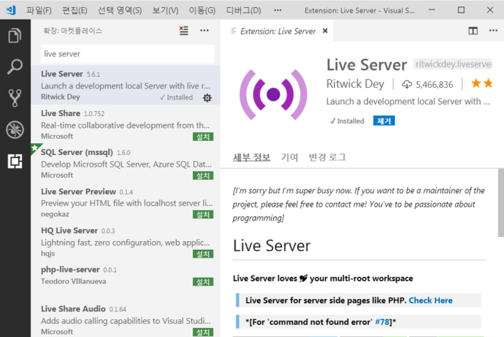Click the Live Server heading in the readme
504x337 pixels.
(272, 245)
